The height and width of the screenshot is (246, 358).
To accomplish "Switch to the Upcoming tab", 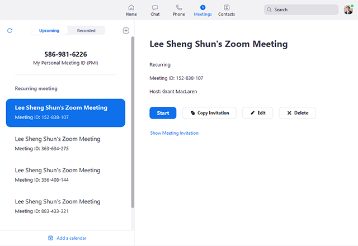I will pyautogui.click(x=49, y=31).
